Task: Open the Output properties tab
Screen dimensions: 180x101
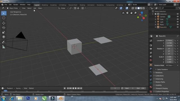Action: point(151,49)
